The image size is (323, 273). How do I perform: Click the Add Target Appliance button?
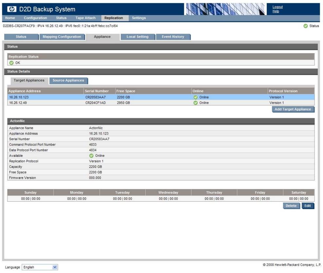click(293, 109)
